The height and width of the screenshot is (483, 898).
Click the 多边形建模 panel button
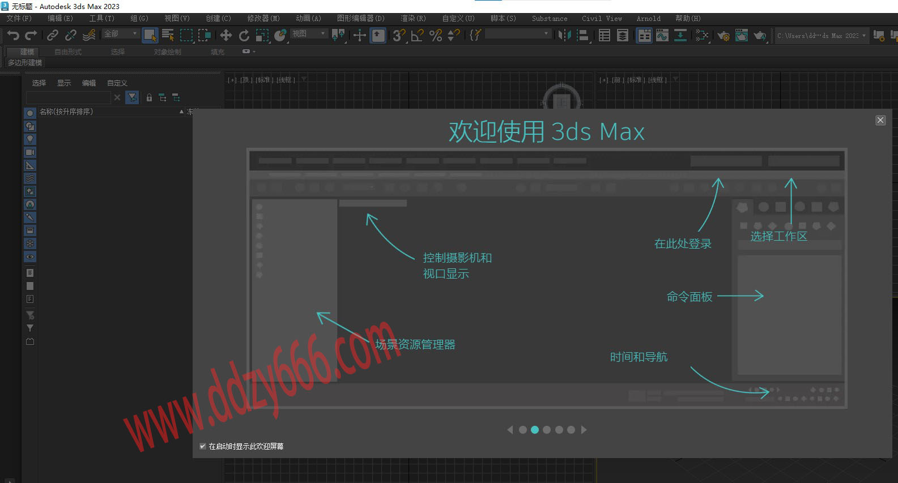point(25,62)
